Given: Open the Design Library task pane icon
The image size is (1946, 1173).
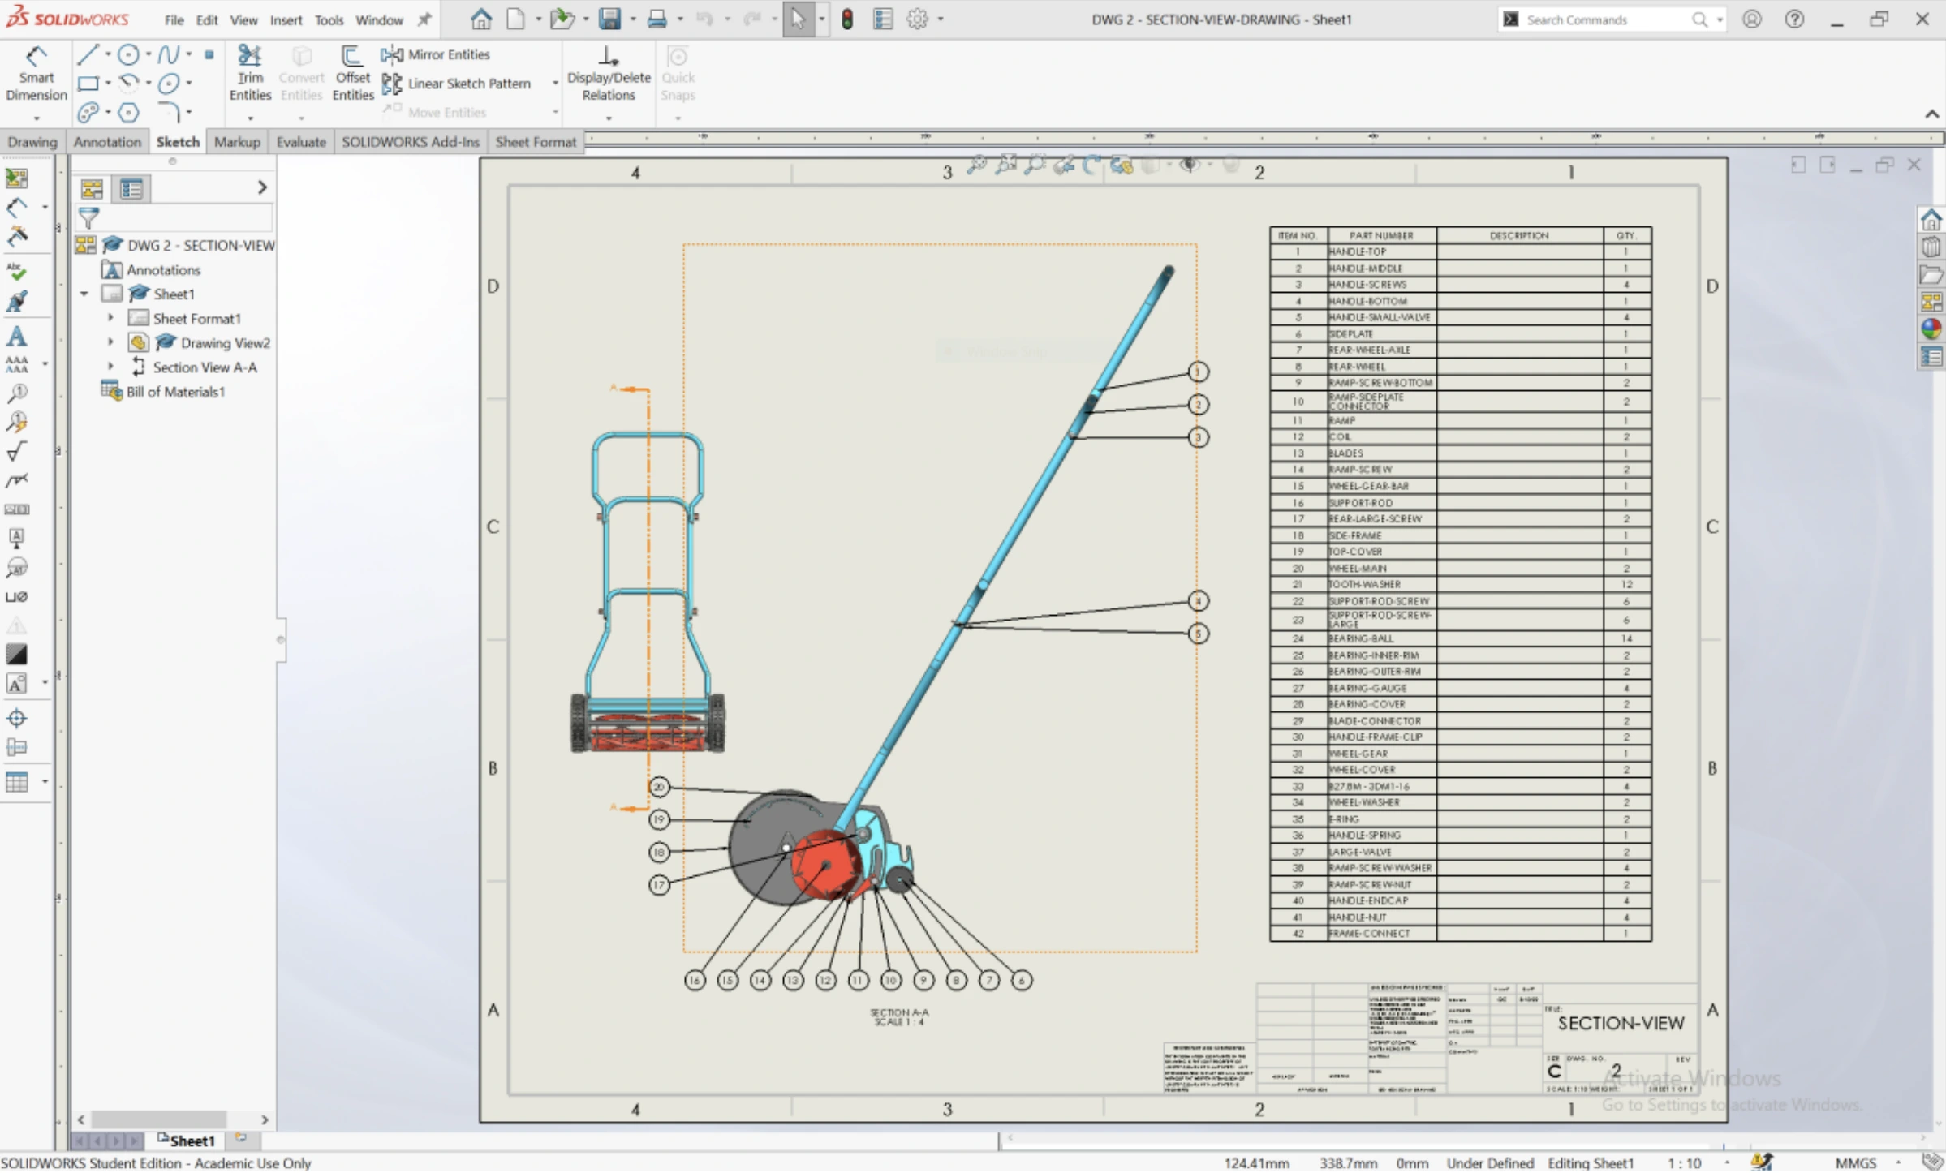Looking at the screenshot, I should (x=1931, y=246).
